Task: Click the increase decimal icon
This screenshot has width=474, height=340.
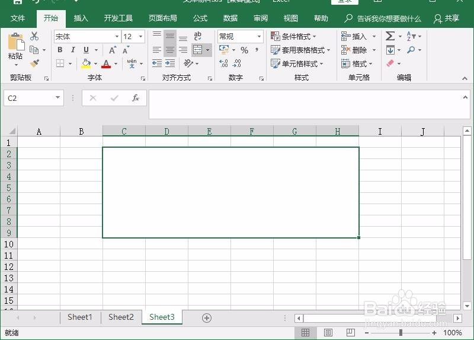Action: [x=224, y=63]
